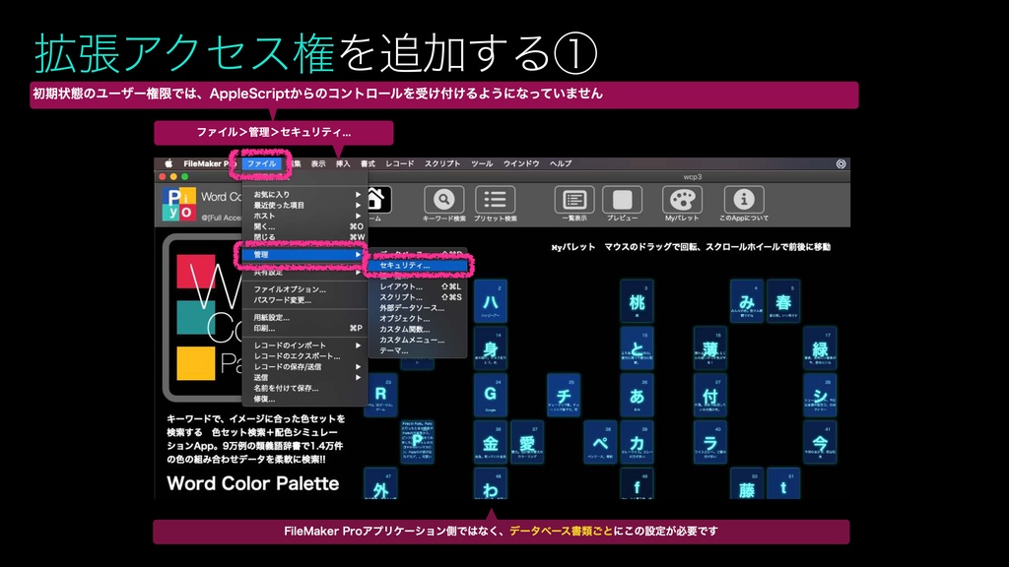1009x567 pixels.
Task: Open キーワード検索 with the magnifier icon
Action: click(443, 197)
